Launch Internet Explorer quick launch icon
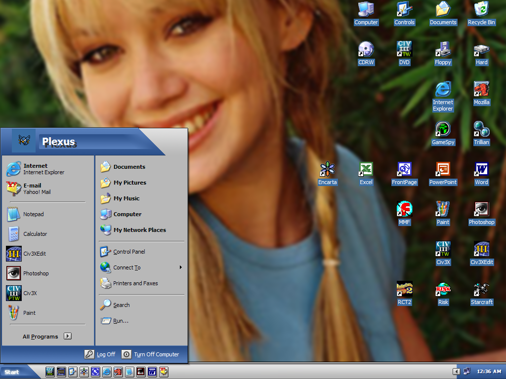 107,372
